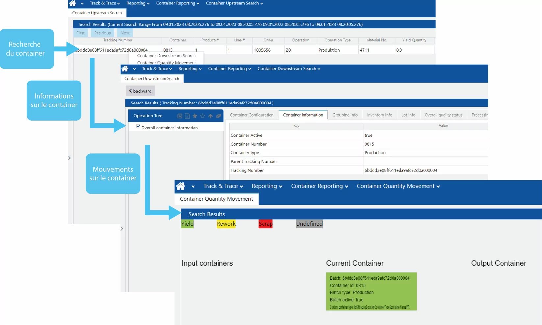542x325 pixels.
Task: Click the filled star icon in Operation Tree
Action: coord(195,116)
